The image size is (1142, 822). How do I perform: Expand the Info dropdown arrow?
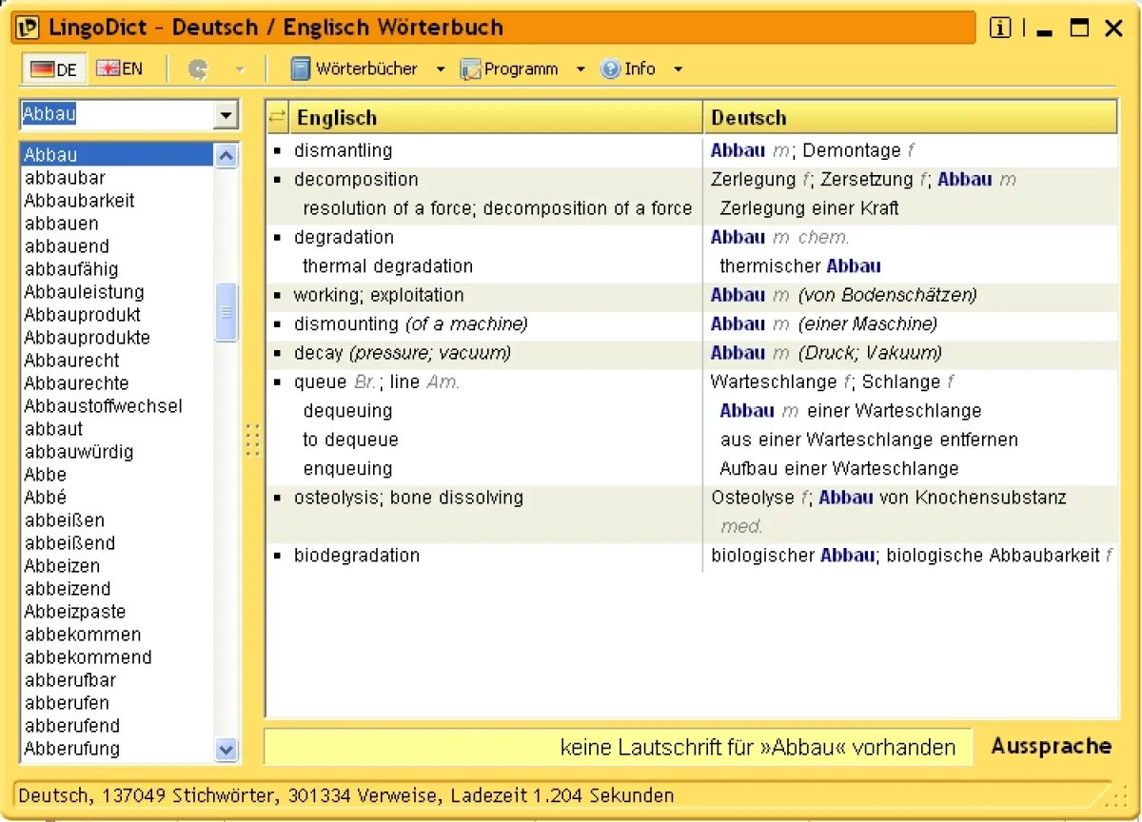point(678,69)
